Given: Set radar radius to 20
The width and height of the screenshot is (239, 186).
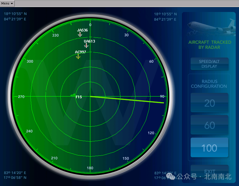Looking at the screenshot, I should coord(209,103).
